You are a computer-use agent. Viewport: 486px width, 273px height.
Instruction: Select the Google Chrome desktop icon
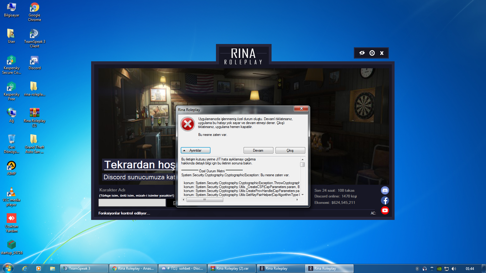tap(34, 12)
